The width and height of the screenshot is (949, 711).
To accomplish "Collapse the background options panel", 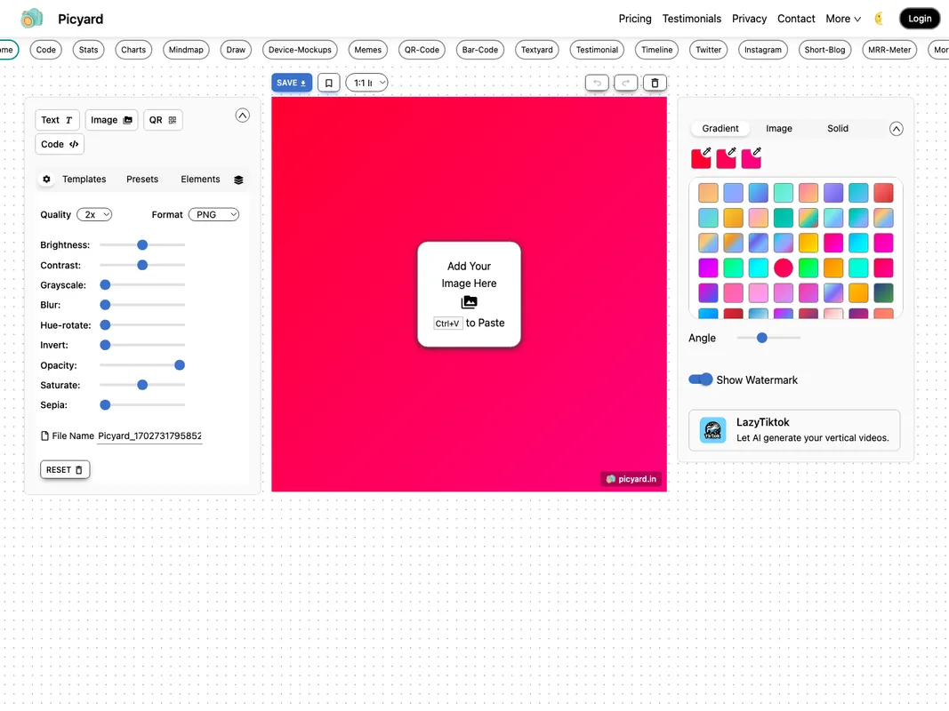I will pos(897,128).
